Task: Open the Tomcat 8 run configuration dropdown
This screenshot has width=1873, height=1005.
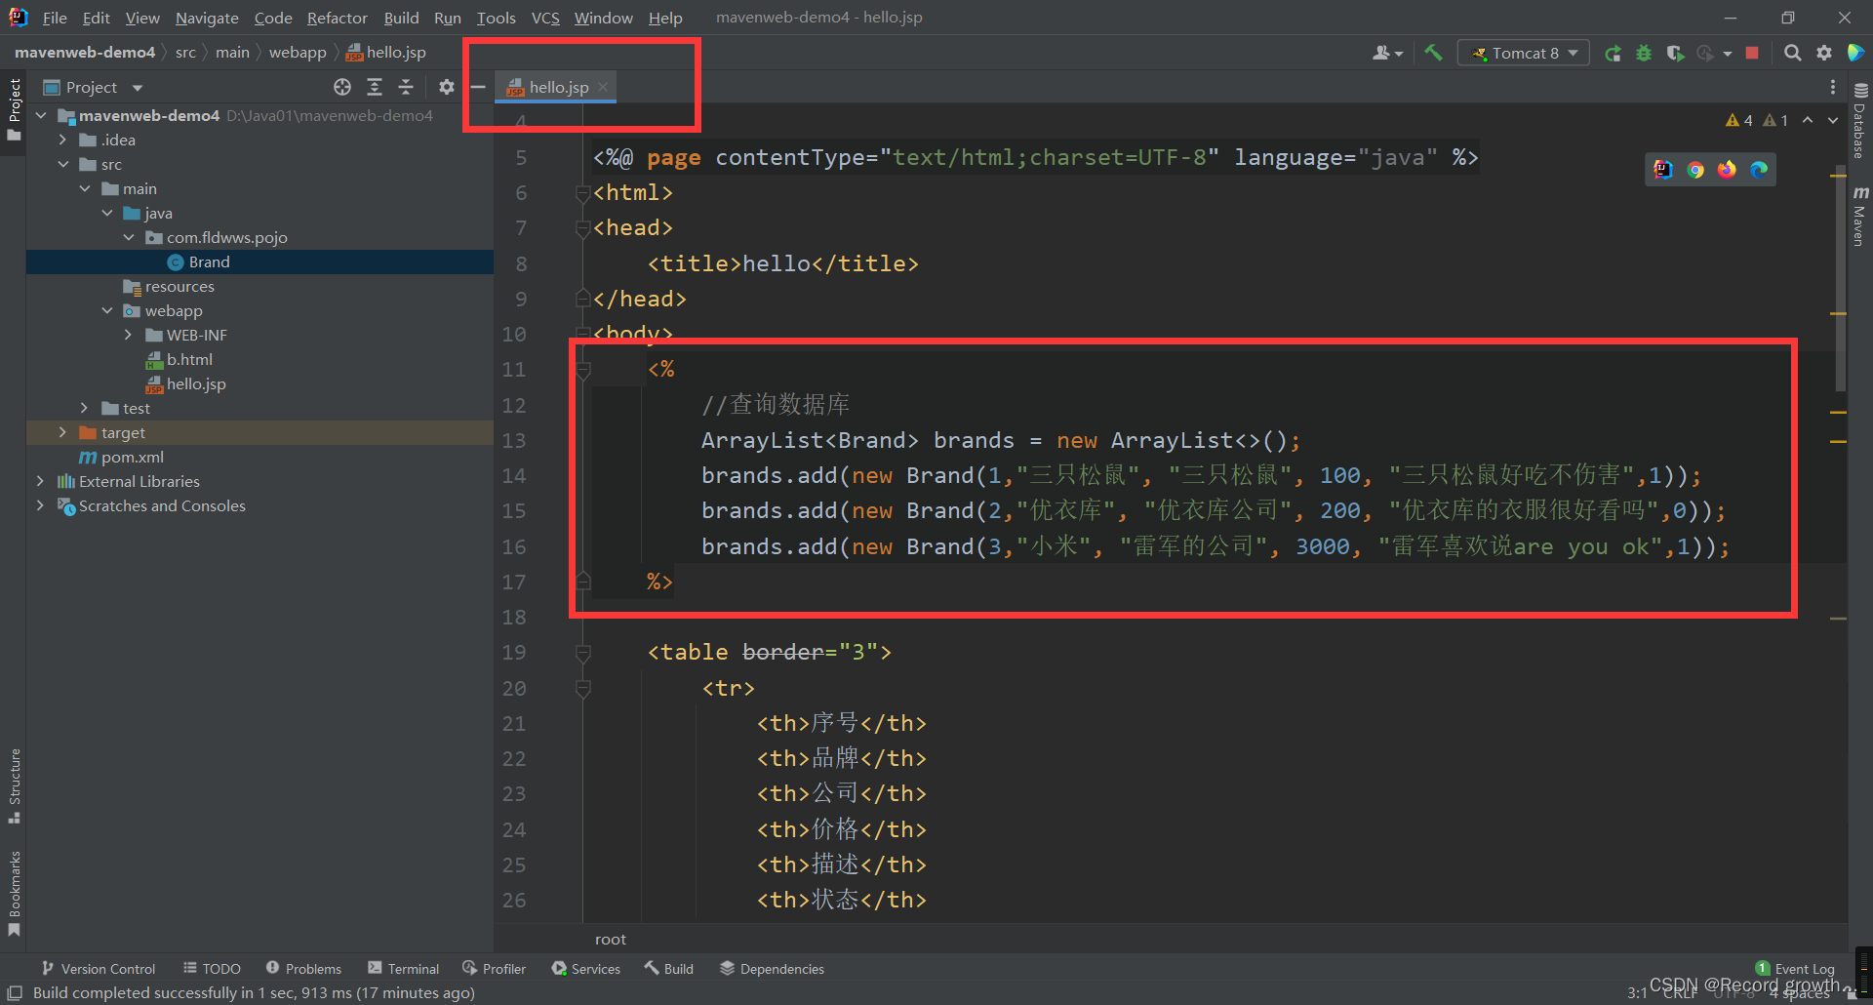Action: 1524,53
